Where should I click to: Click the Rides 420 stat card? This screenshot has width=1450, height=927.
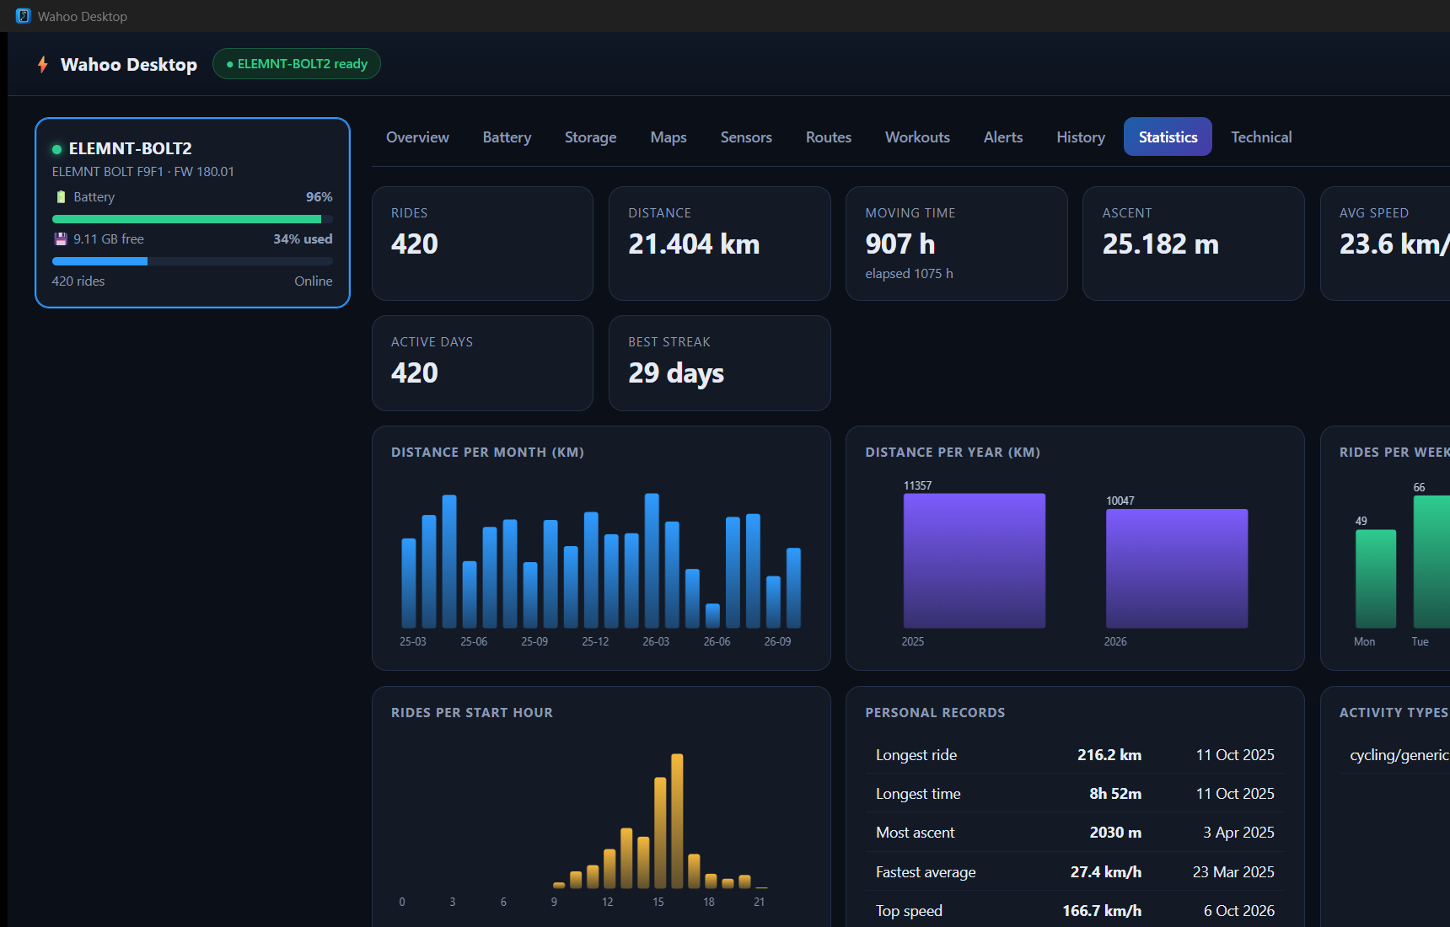tap(482, 244)
